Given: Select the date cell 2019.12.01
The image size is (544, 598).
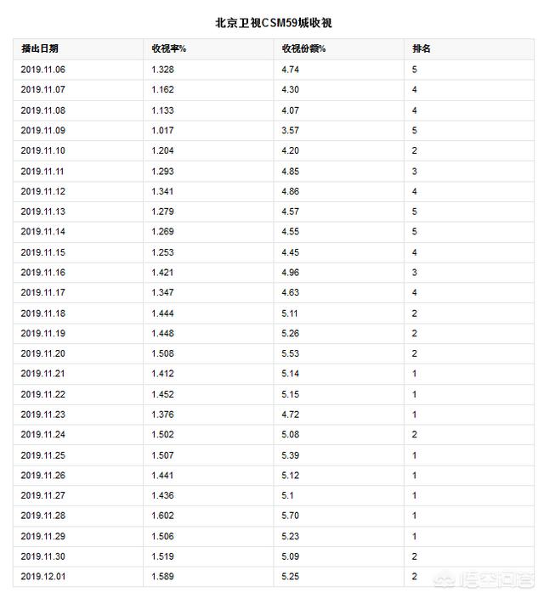Looking at the screenshot, I should coord(42,576).
